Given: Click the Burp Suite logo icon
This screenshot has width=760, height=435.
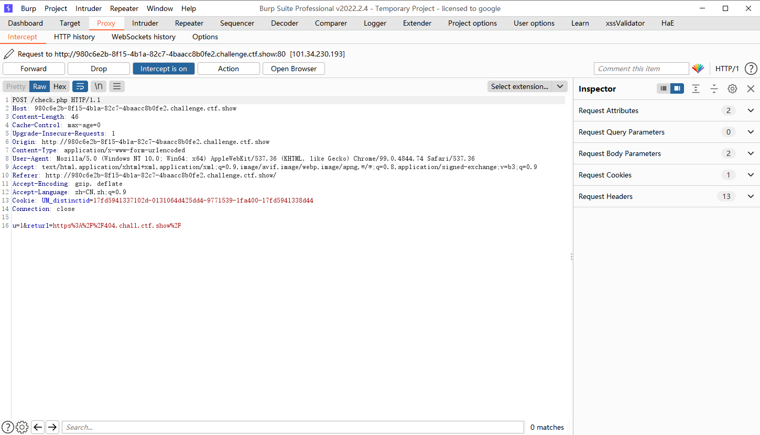Looking at the screenshot, I should (x=8, y=8).
